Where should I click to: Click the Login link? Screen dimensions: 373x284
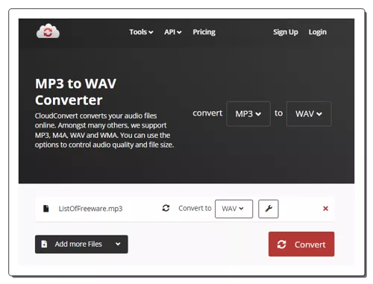(x=317, y=32)
